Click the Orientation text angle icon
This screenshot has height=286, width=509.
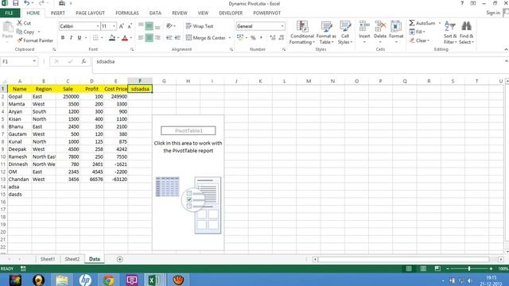point(170,26)
